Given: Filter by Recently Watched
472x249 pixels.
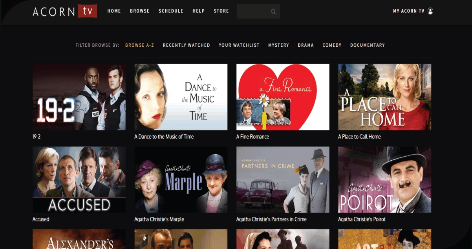Looking at the screenshot, I should tap(187, 45).
